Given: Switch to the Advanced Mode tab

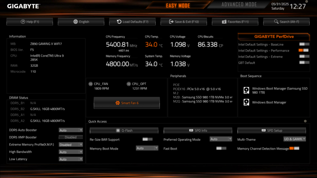Looking at the screenshot, I should pyautogui.click(x=239, y=5).
